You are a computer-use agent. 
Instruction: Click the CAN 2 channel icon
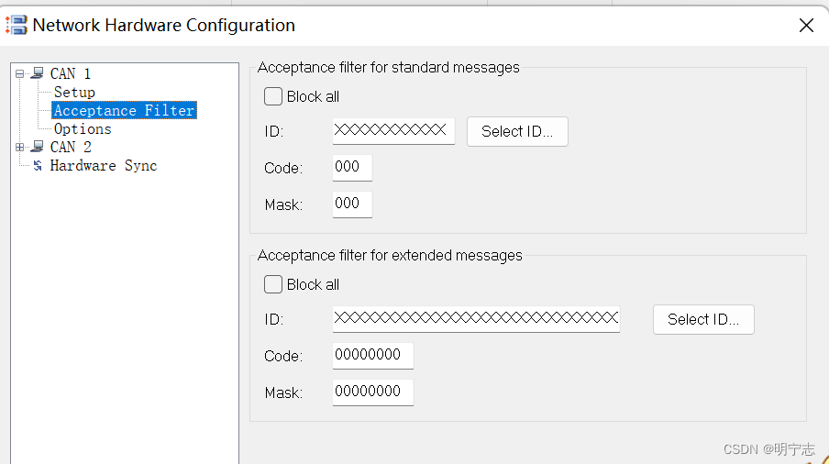[38, 147]
